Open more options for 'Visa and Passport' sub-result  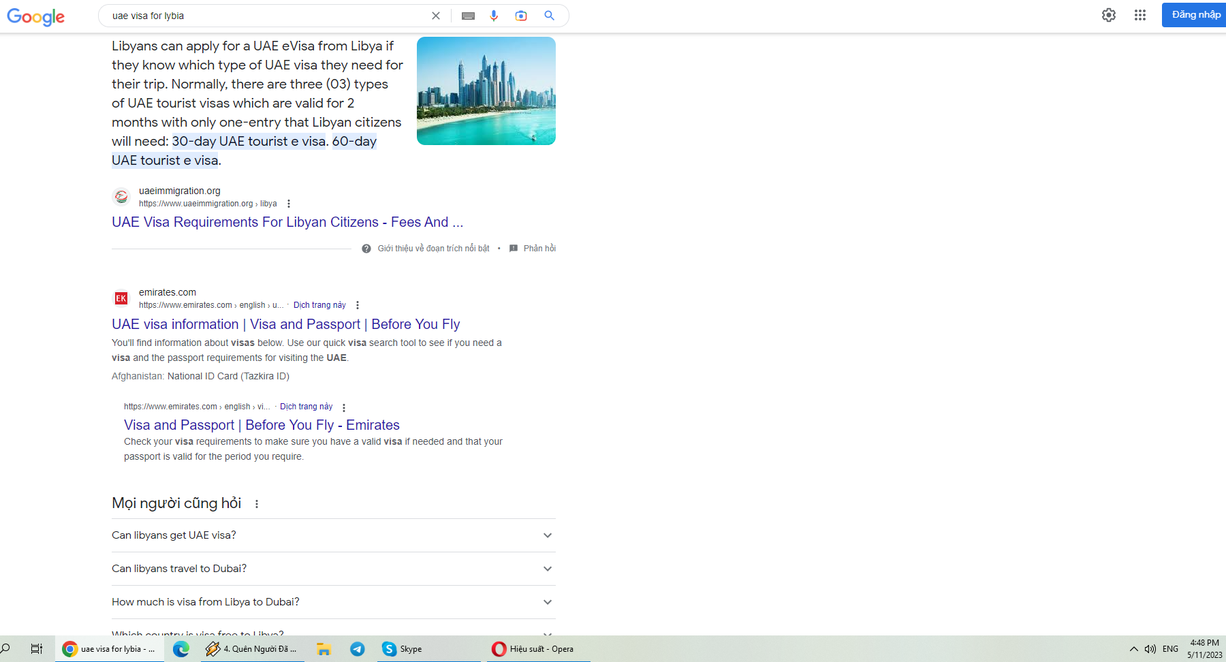(x=344, y=407)
